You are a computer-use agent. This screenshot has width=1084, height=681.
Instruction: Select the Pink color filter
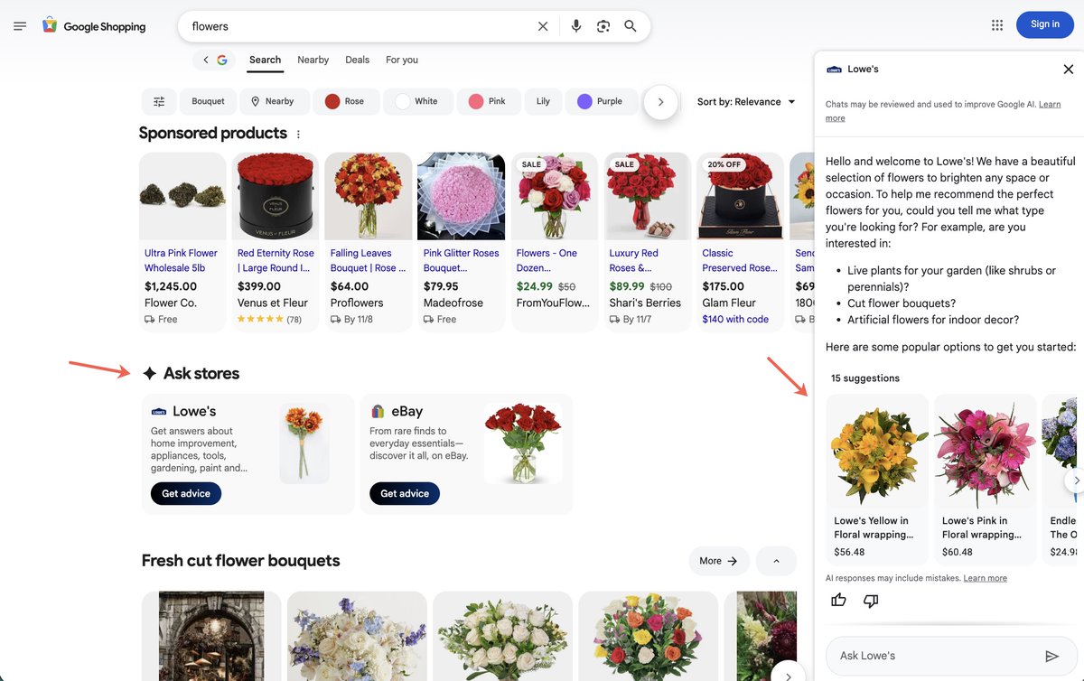489,101
